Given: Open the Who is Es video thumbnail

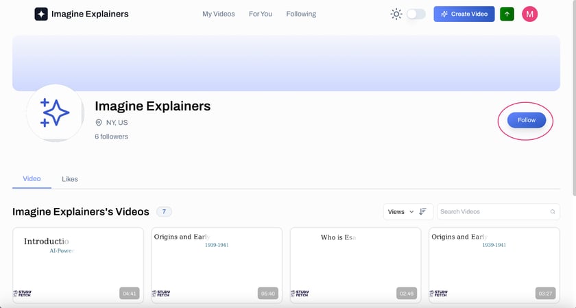Looking at the screenshot, I should click(x=355, y=265).
